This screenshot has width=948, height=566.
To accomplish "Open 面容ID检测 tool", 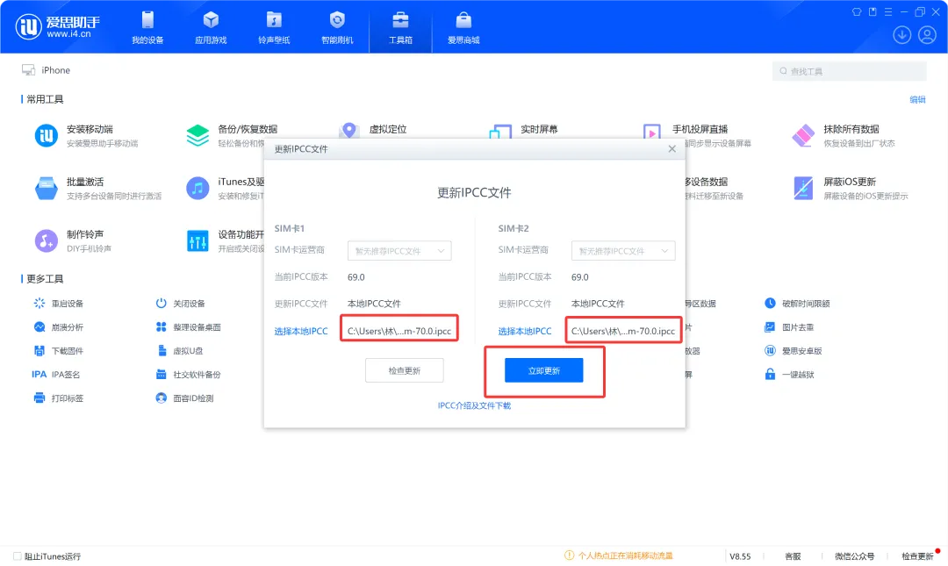I will pyautogui.click(x=184, y=398).
